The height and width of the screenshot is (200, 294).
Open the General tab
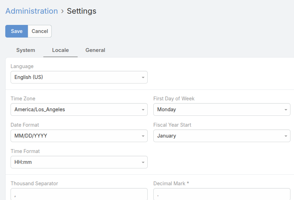(95, 50)
